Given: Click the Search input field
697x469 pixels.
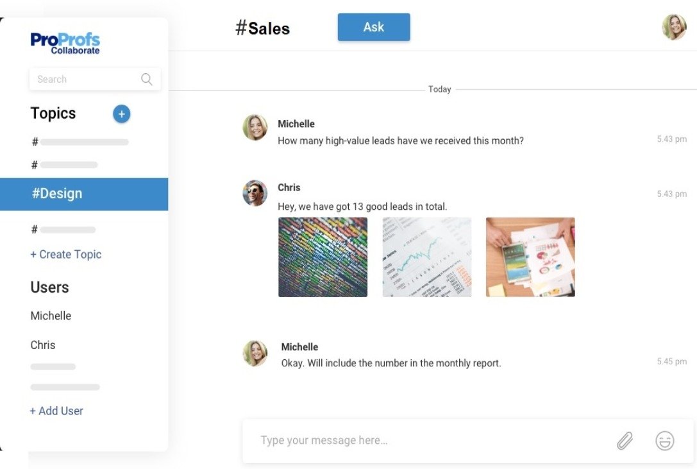Looking at the screenshot, I should click(95, 79).
